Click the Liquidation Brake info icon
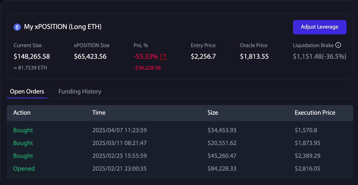The image size is (358, 185). (x=338, y=45)
